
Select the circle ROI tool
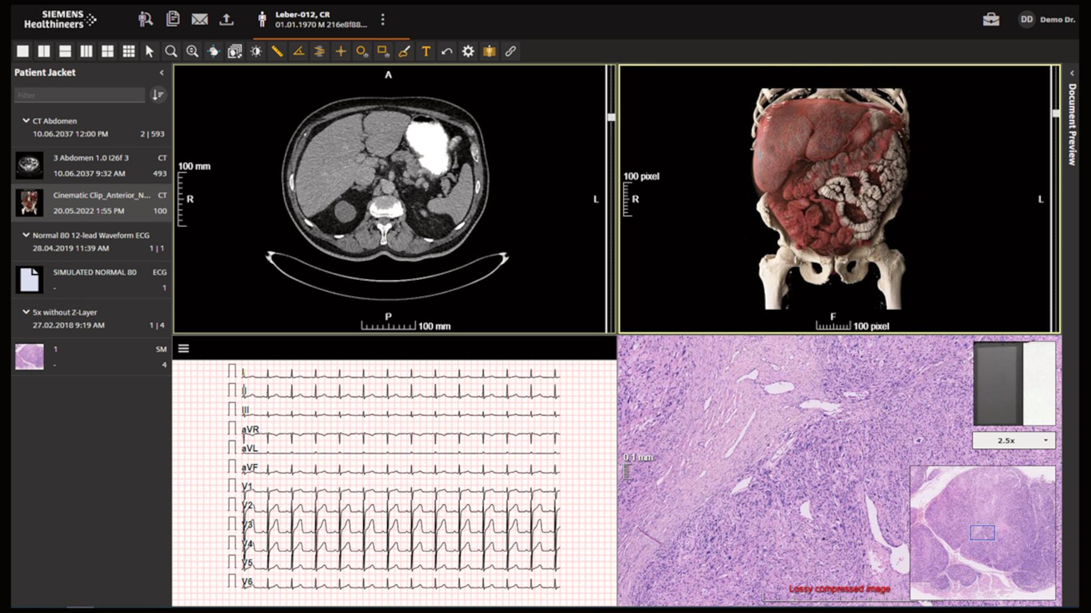(362, 51)
